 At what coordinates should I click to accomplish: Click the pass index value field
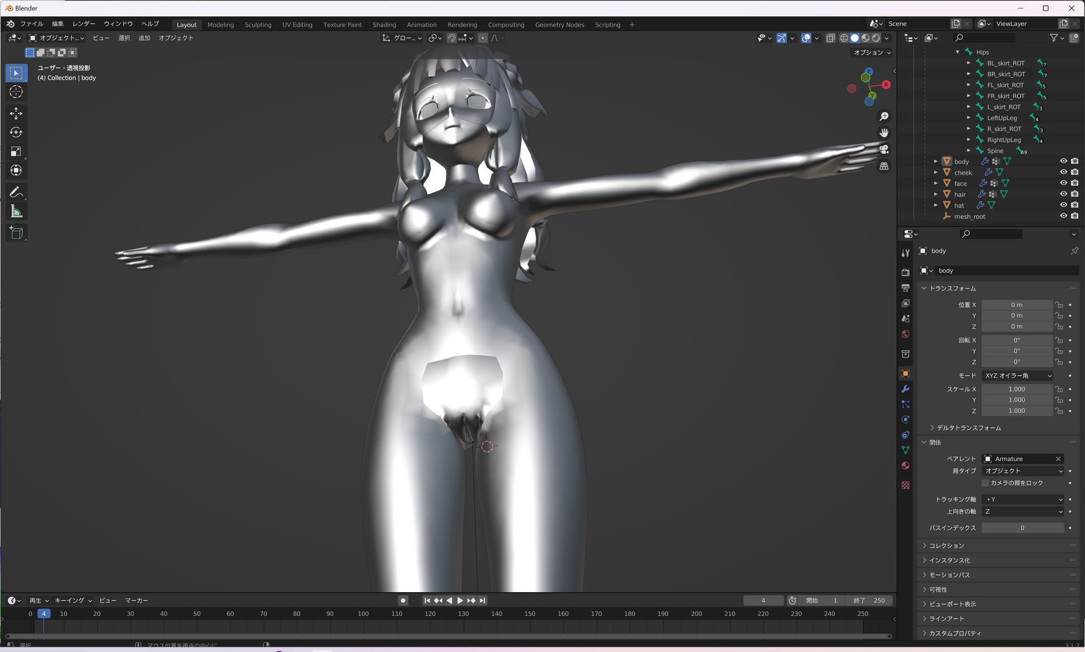[x=1022, y=528]
